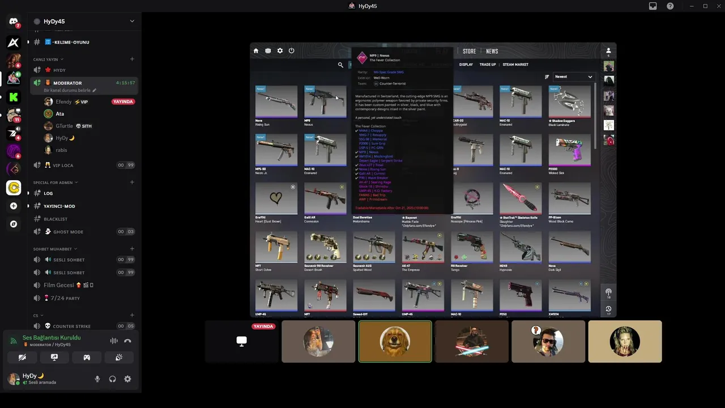Select the lightsaber avatar participant tile
The height and width of the screenshot is (408, 725).
click(x=471, y=341)
